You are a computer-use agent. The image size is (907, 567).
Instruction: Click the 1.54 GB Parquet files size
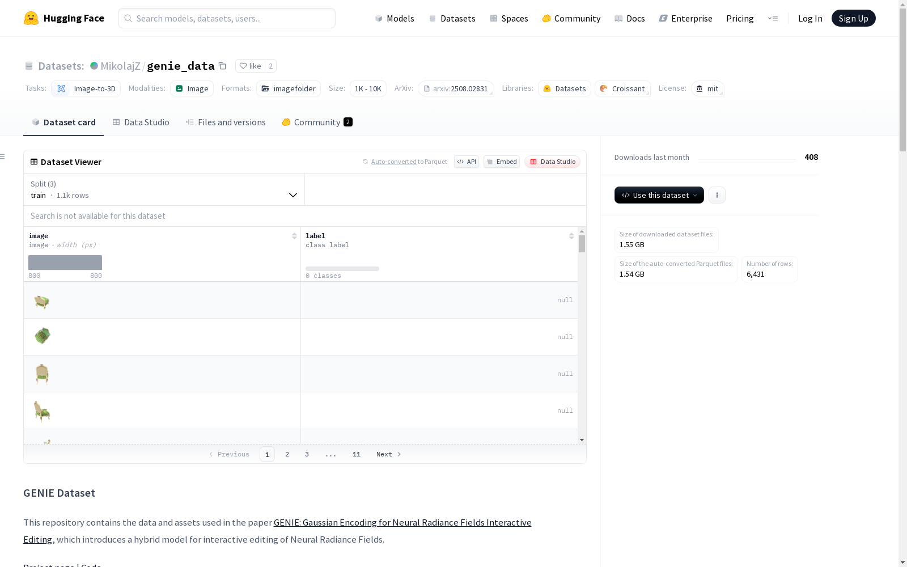pos(632,274)
